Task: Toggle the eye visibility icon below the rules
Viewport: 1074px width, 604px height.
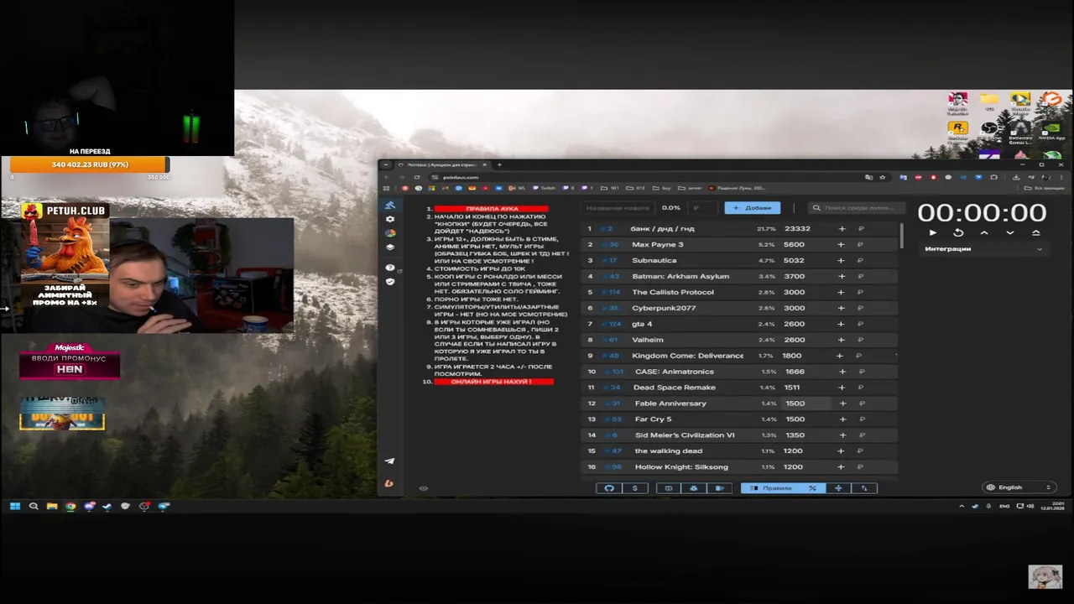Action: [424, 488]
